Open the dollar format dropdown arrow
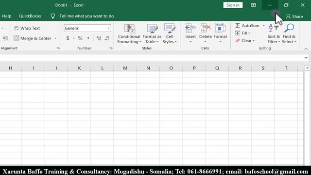Image resolution: width=311 pixels, height=175 pixels. click(x=74, y=38)
